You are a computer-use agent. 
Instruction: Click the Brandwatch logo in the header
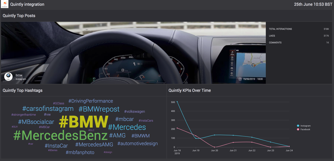pyautogui.click(x=5, y=4)
